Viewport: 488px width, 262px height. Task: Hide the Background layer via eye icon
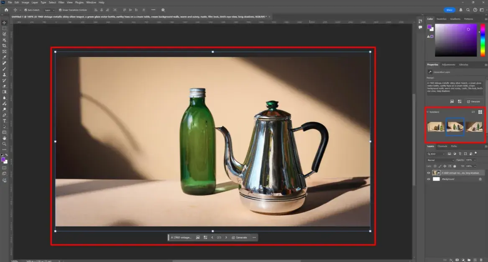(429, 179)
